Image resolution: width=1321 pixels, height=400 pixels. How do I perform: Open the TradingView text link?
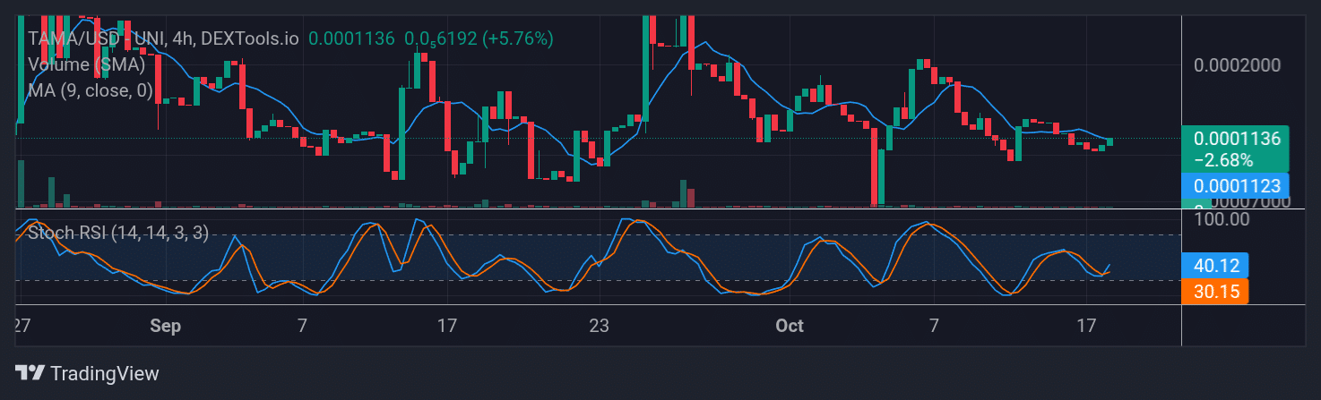pyautogui.click(x=104, y=373)
